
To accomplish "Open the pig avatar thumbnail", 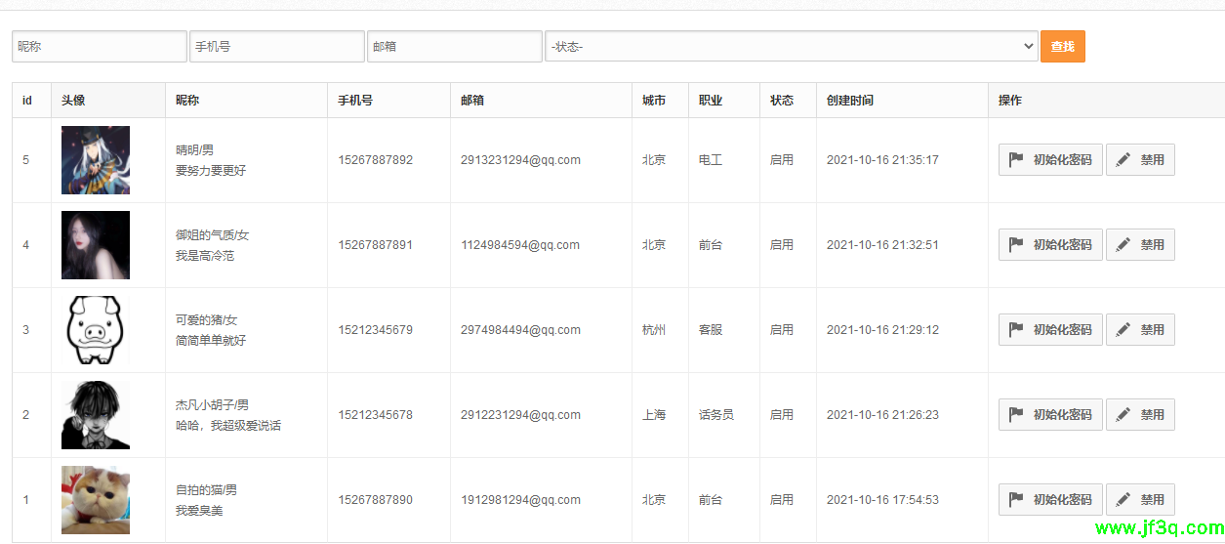I will pyautogui.click(x=96, y=330).
